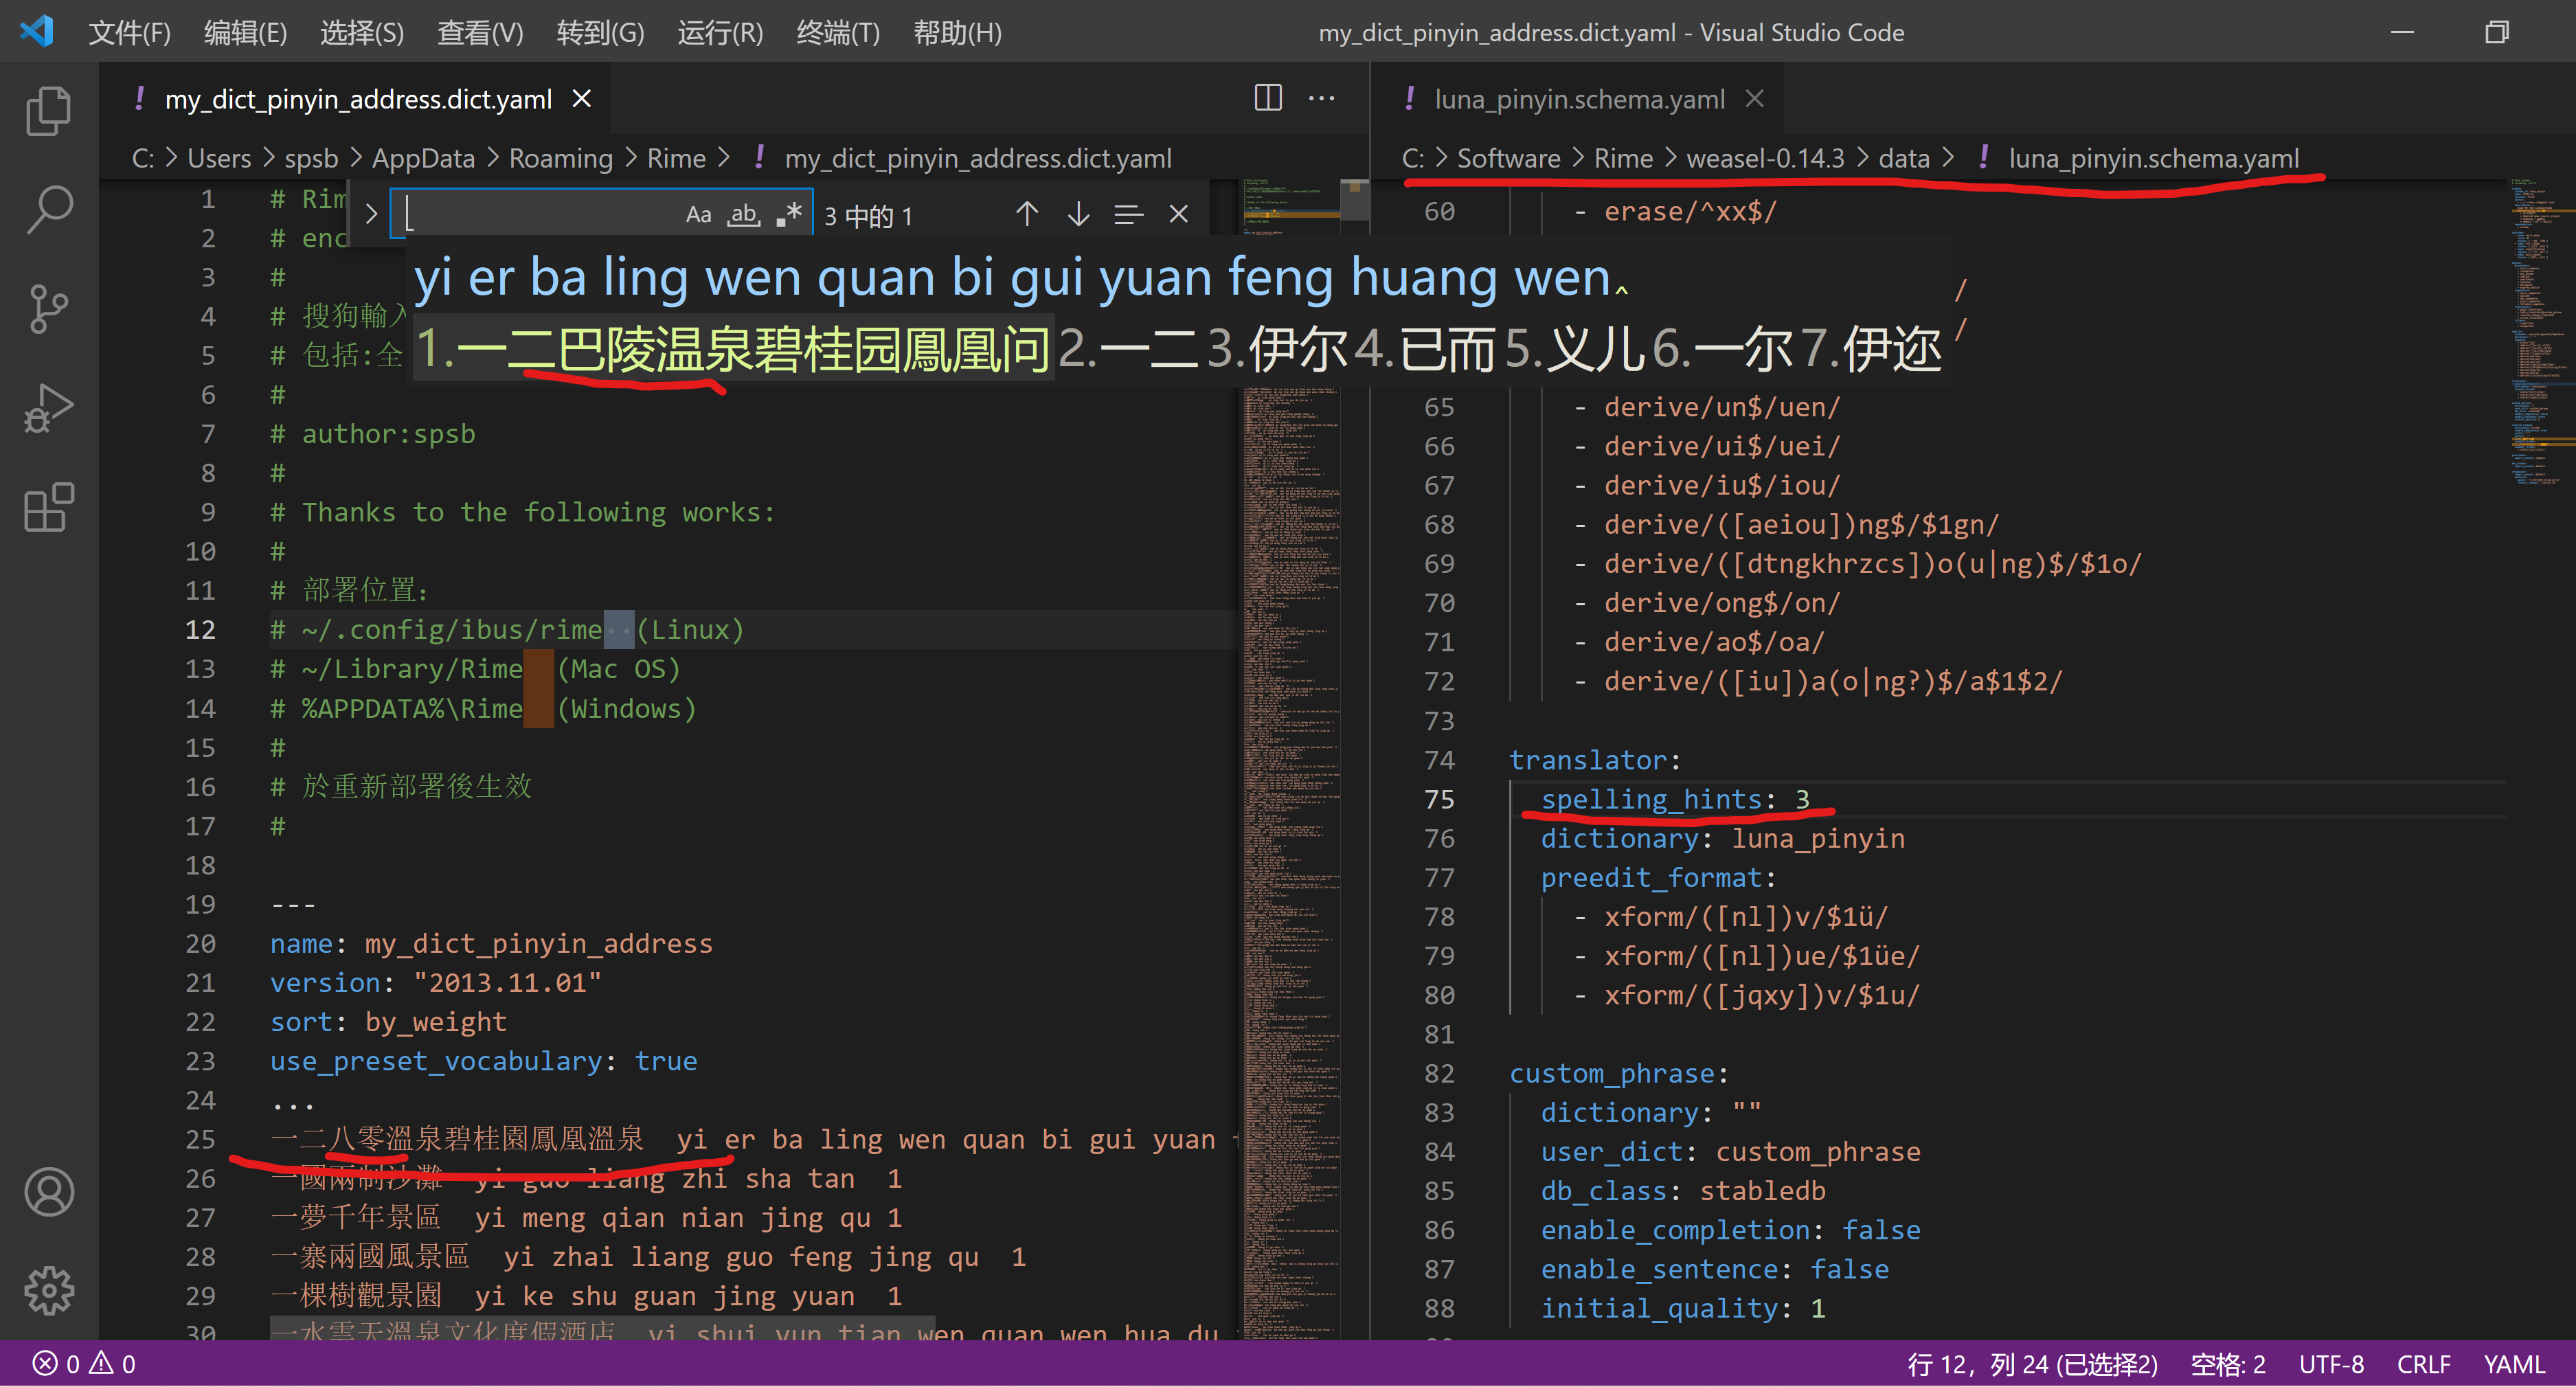The width and height of the screenshot is (2576, 1387).
Task: Click inside the find input field
Action: pos(550,213)
